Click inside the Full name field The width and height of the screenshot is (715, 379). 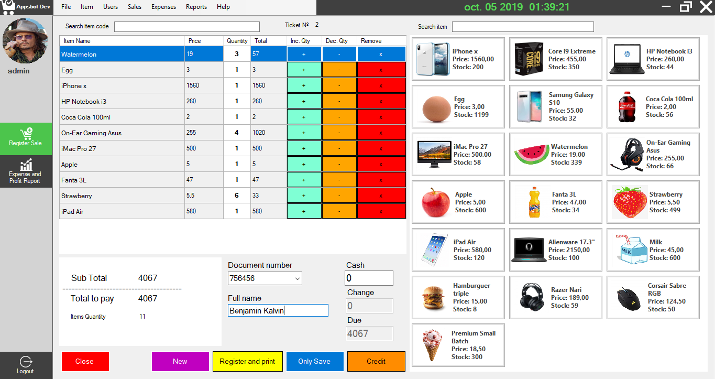click(278, 310)
